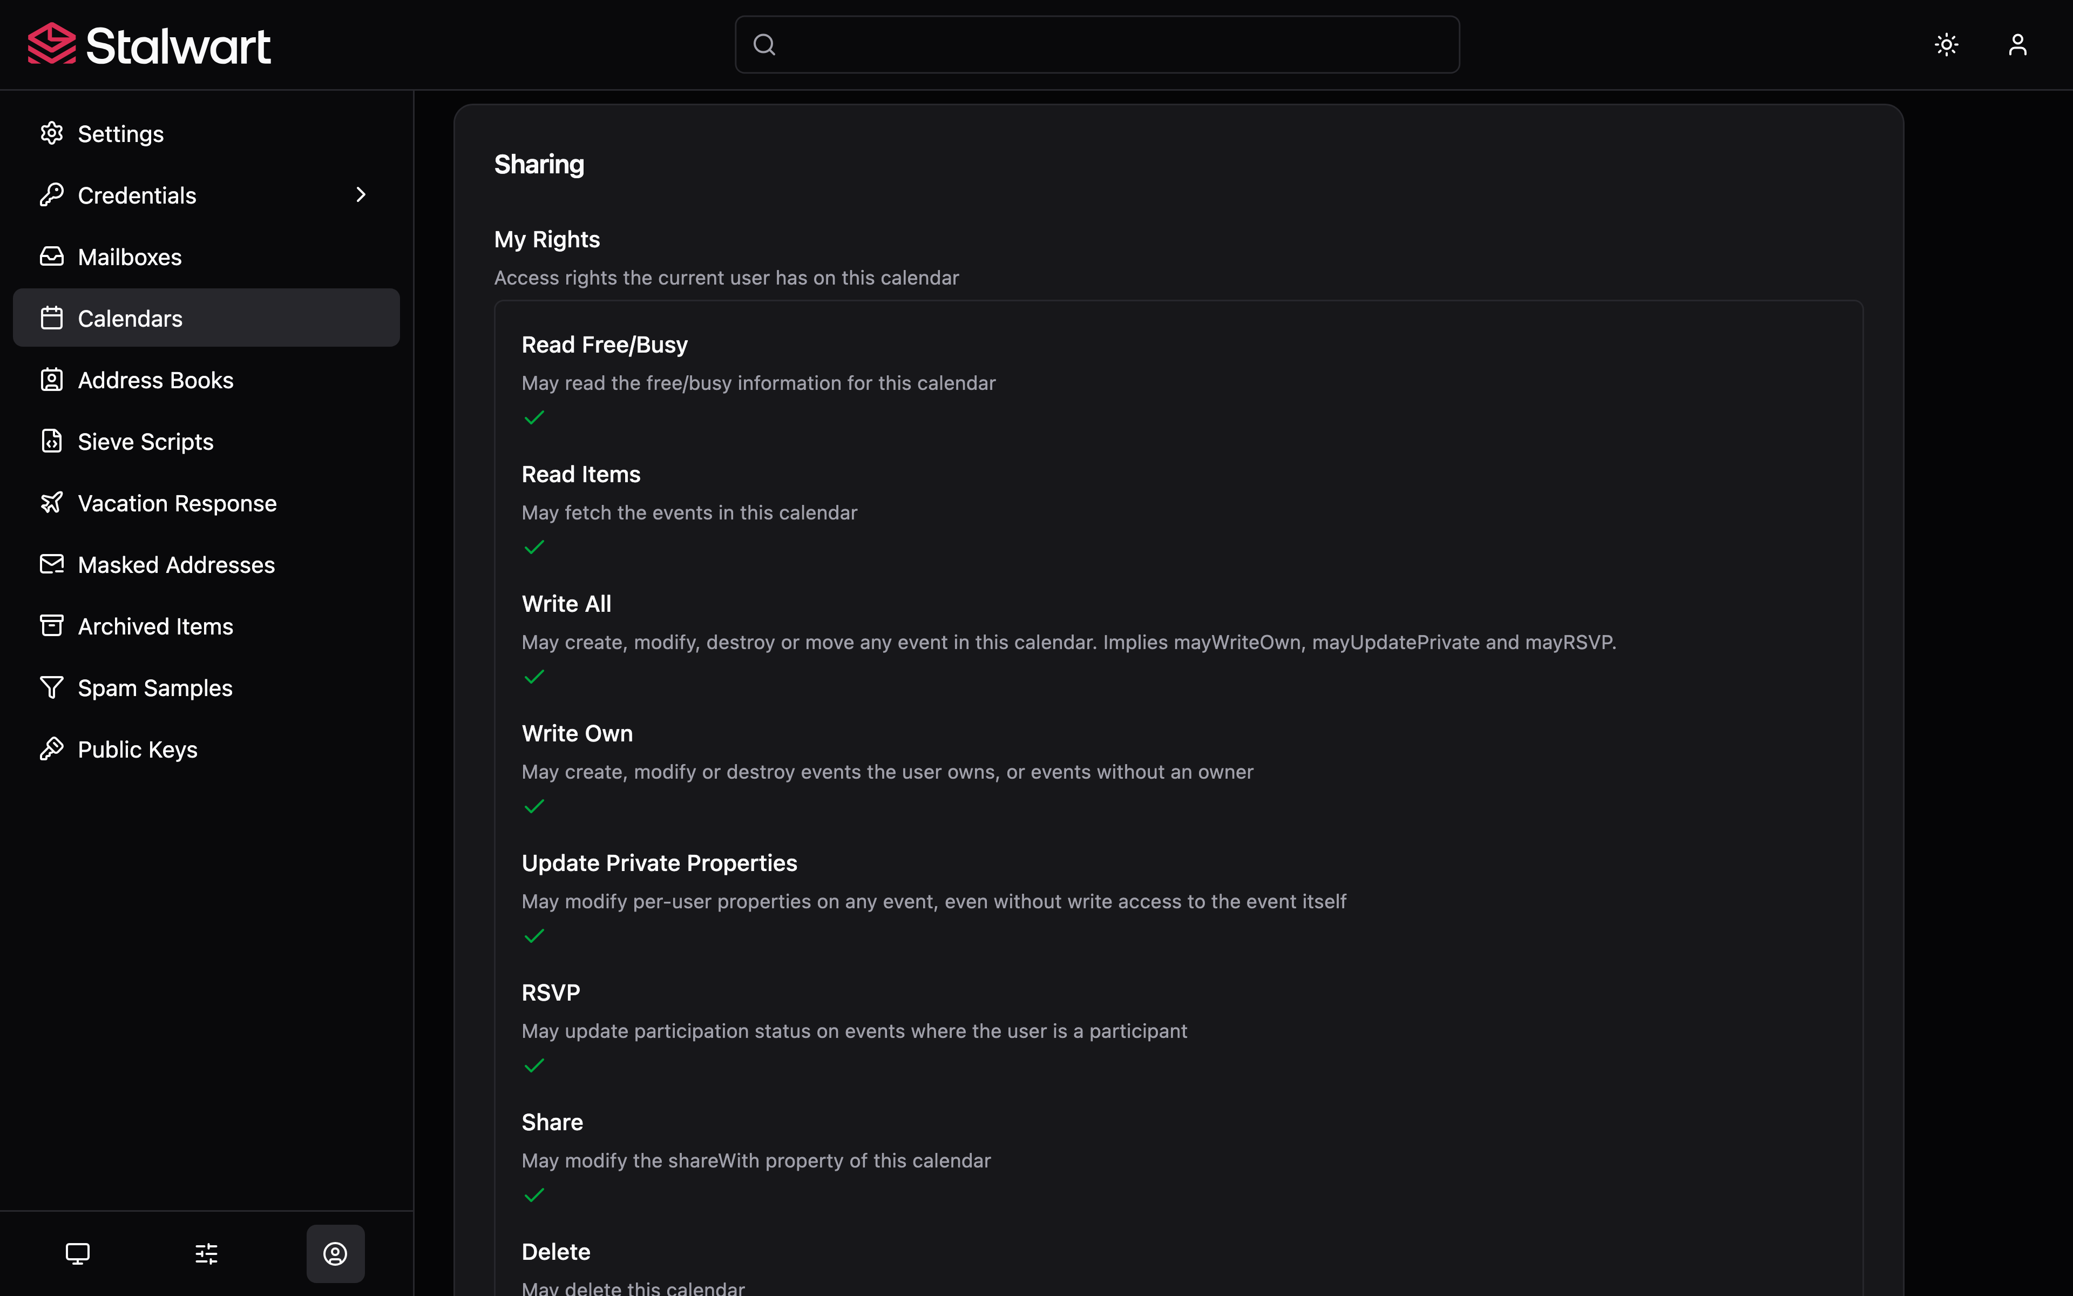Click Read Free/Busy green checkmark

(x=534, y=417)
